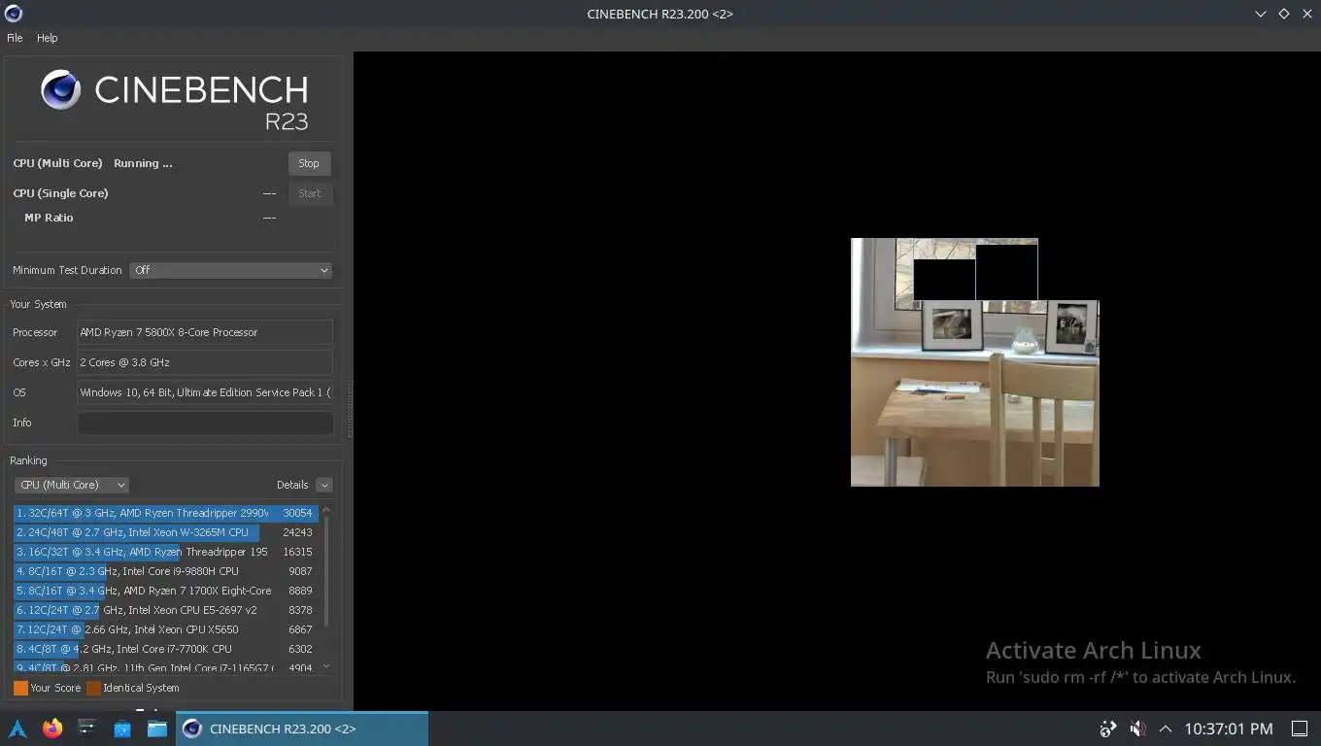Screen dimensions: 1321x746
Task: Open the Arch Linux application launcher
Action: click(17, 729)
